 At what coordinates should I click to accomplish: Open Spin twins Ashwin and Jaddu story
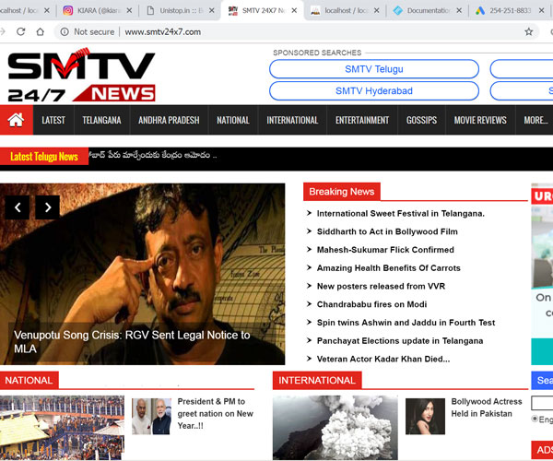[406, 323]
